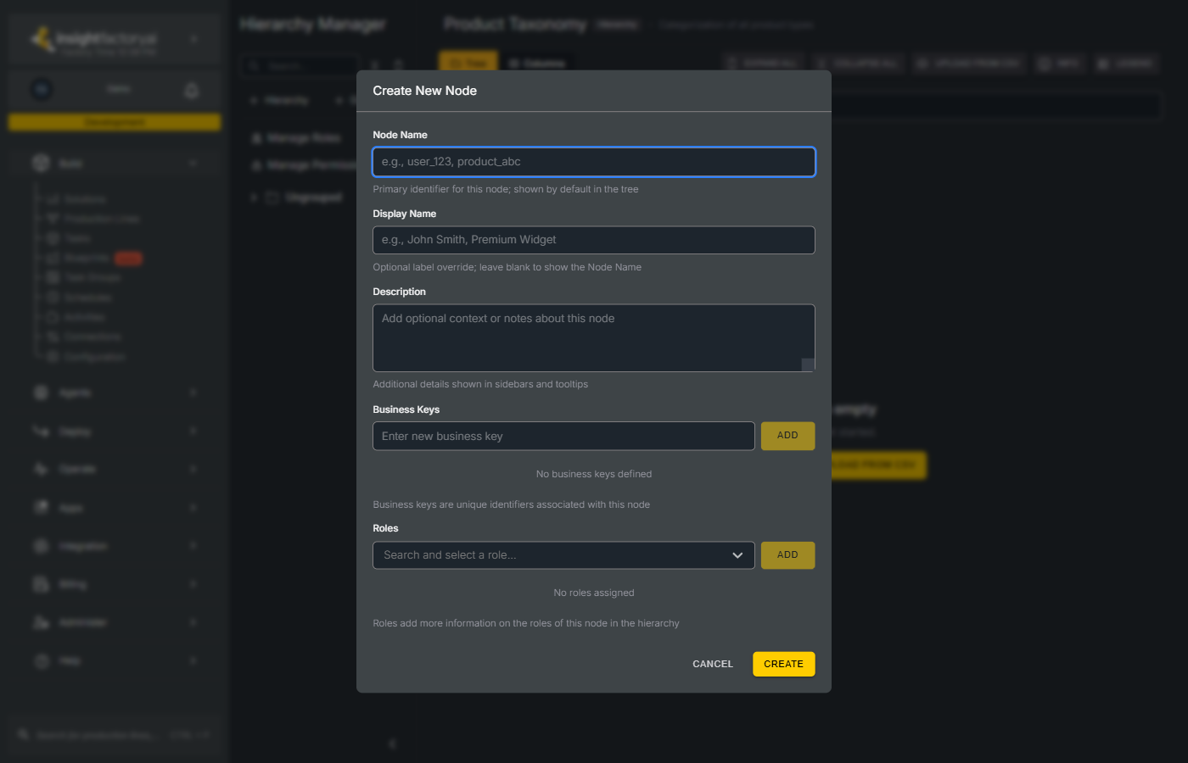Expand the Hierarchy tree item
This screenshot has height=763, width=1188.
(x=252, y=100)
